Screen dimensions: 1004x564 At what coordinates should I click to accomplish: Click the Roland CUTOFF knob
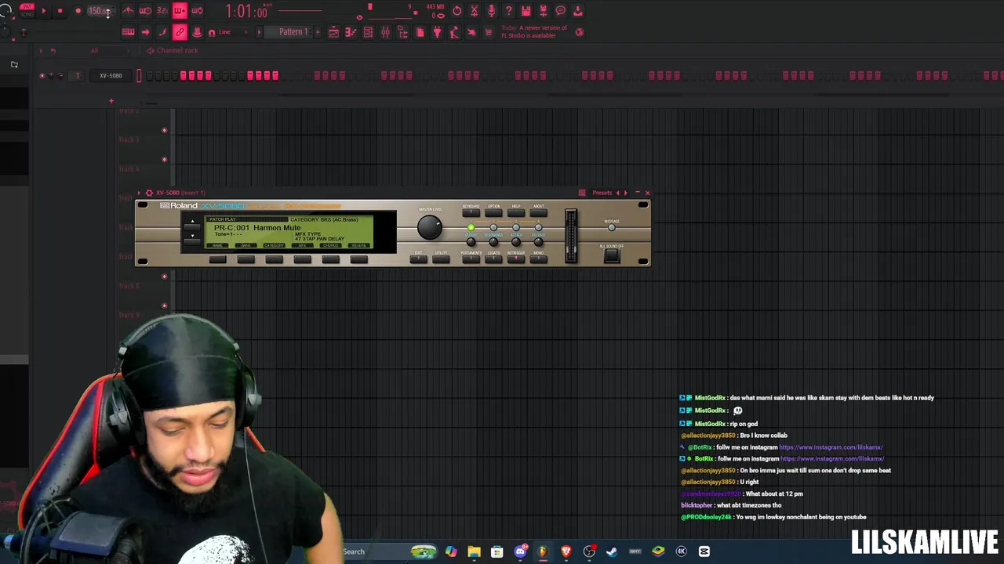coord(471,242)
